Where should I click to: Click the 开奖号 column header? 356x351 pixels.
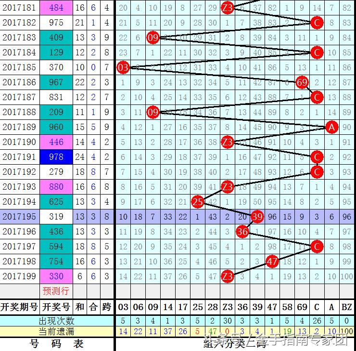[56, 307]
